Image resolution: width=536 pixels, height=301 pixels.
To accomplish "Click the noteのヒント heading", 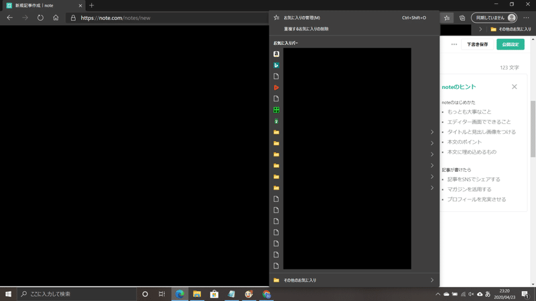I will pos(459,87).
